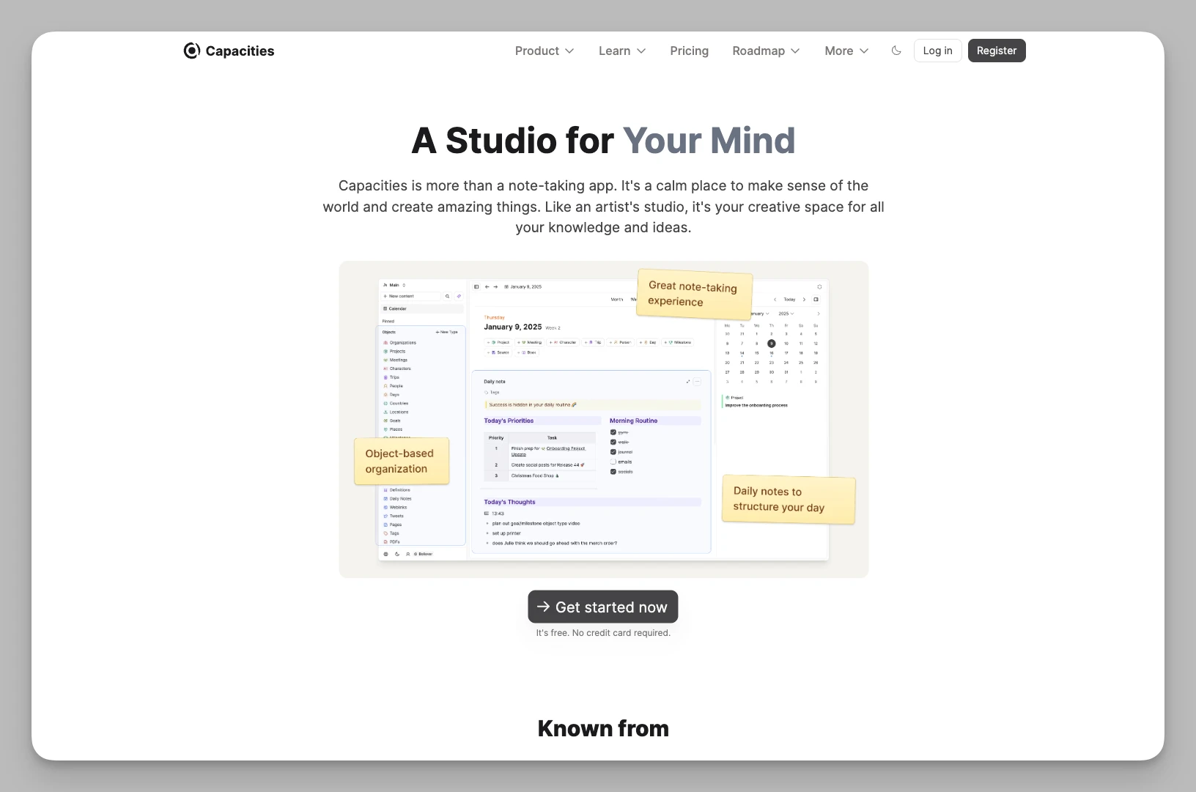Click the Log in button
The image size is (1196, 792).
(x=937, y=51)
